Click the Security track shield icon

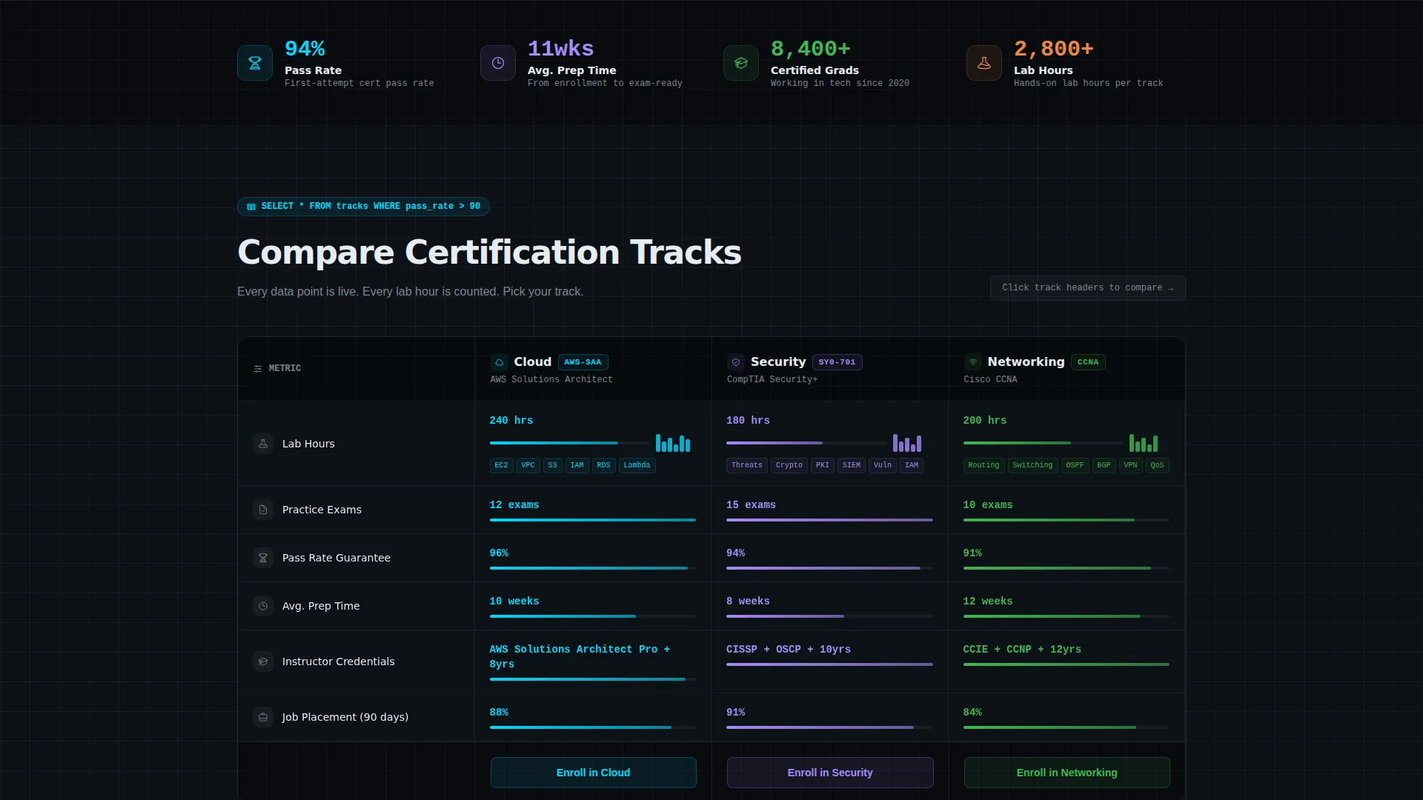[736, 362]
